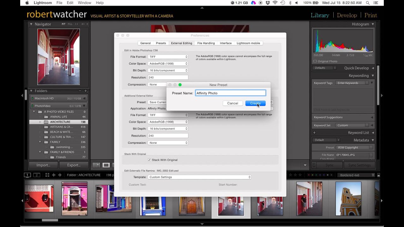Select pink building thumbnail in filmstrip
The height and width of the screenshot is (227, 404).
(74, 199)
